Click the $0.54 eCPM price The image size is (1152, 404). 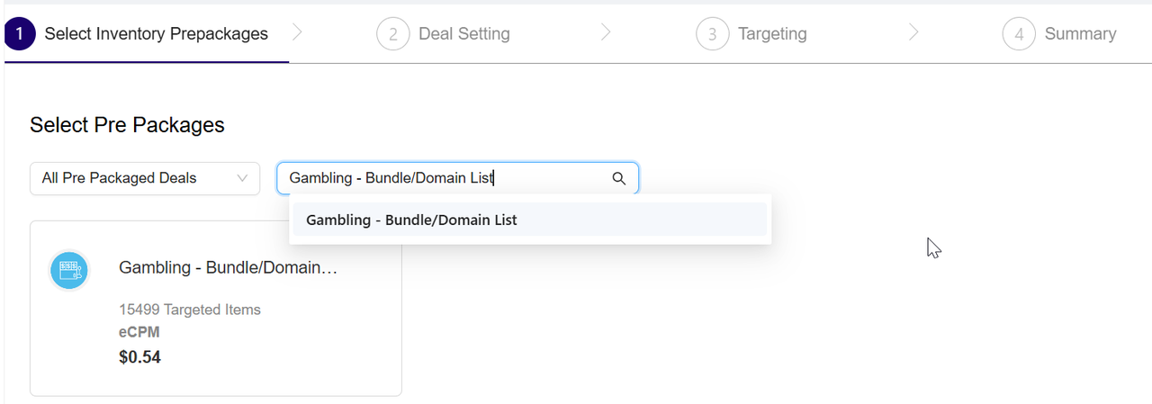(139, 357)
